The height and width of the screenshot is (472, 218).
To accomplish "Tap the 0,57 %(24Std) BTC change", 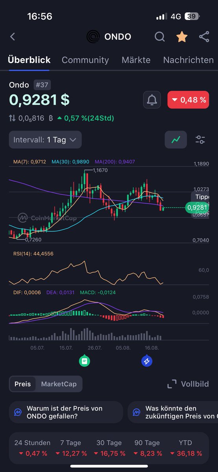I will (85, 118).
